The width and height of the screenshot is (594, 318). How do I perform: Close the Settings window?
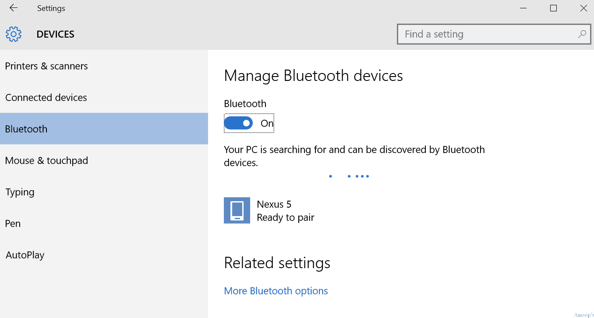(x=583, y=8)
